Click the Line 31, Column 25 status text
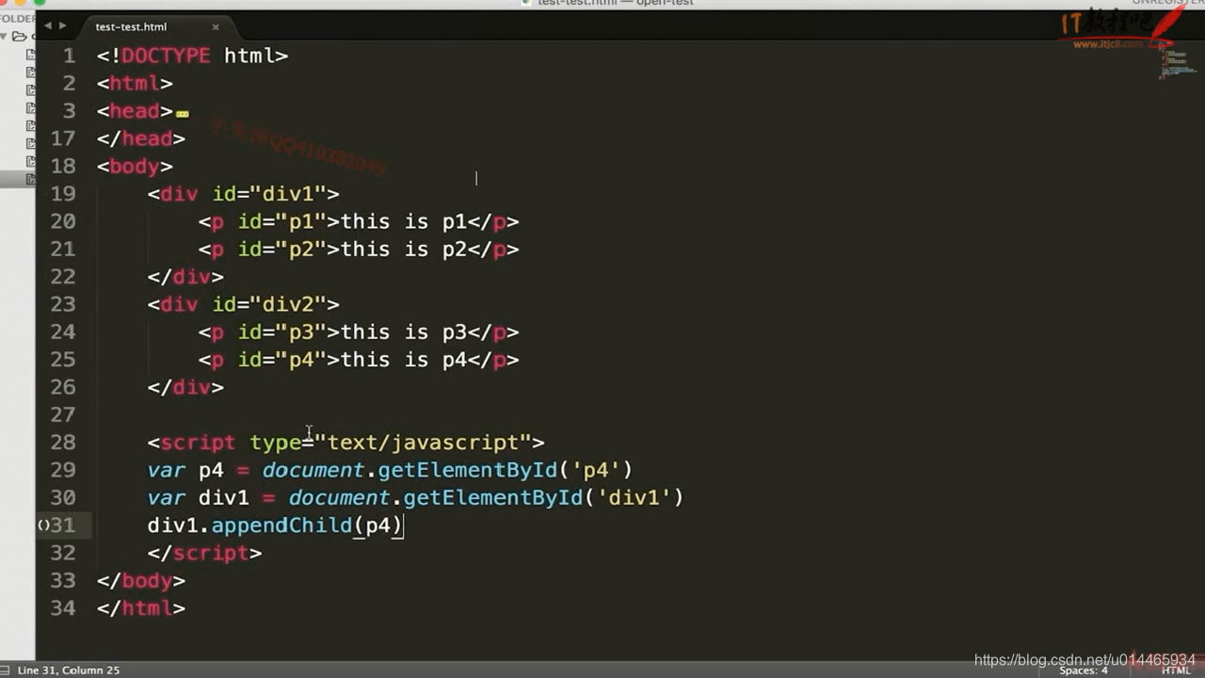This screenshot has height=678, width=1205. click(69, 670)
